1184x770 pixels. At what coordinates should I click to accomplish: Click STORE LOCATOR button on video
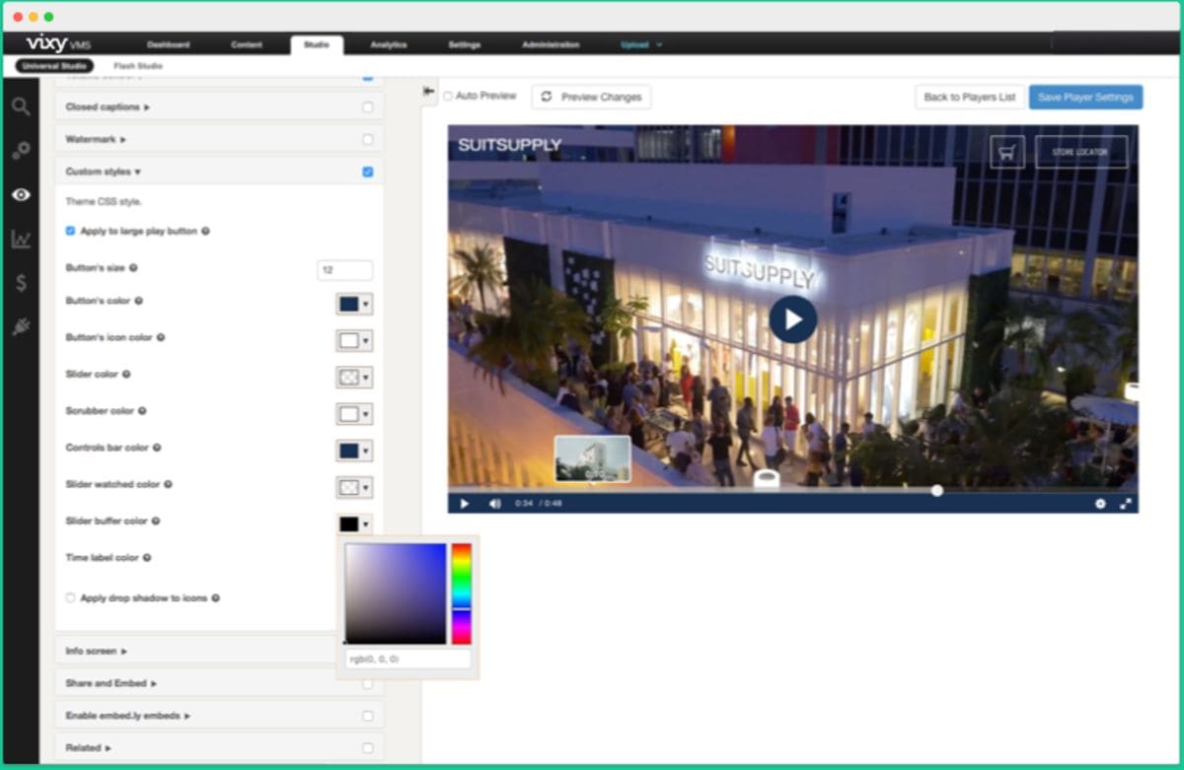1080,152
